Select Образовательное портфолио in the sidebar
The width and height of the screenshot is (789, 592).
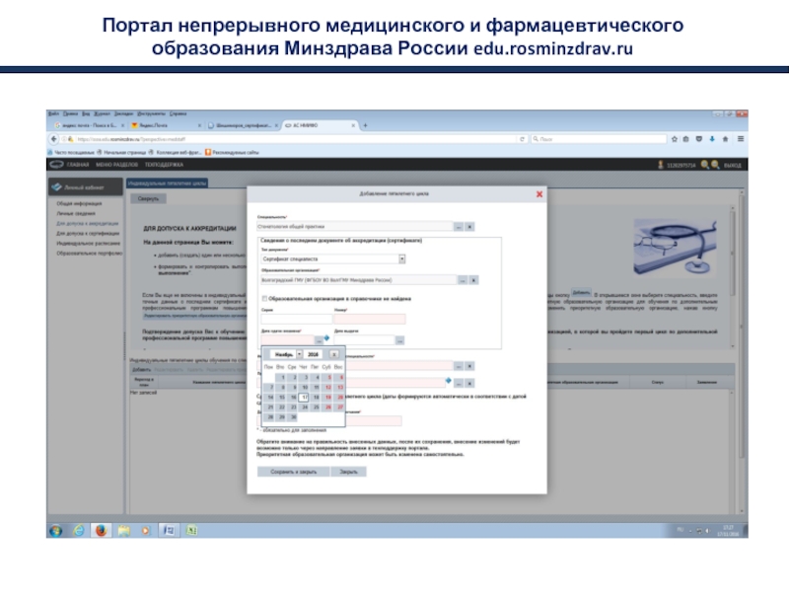pos(90,254)
